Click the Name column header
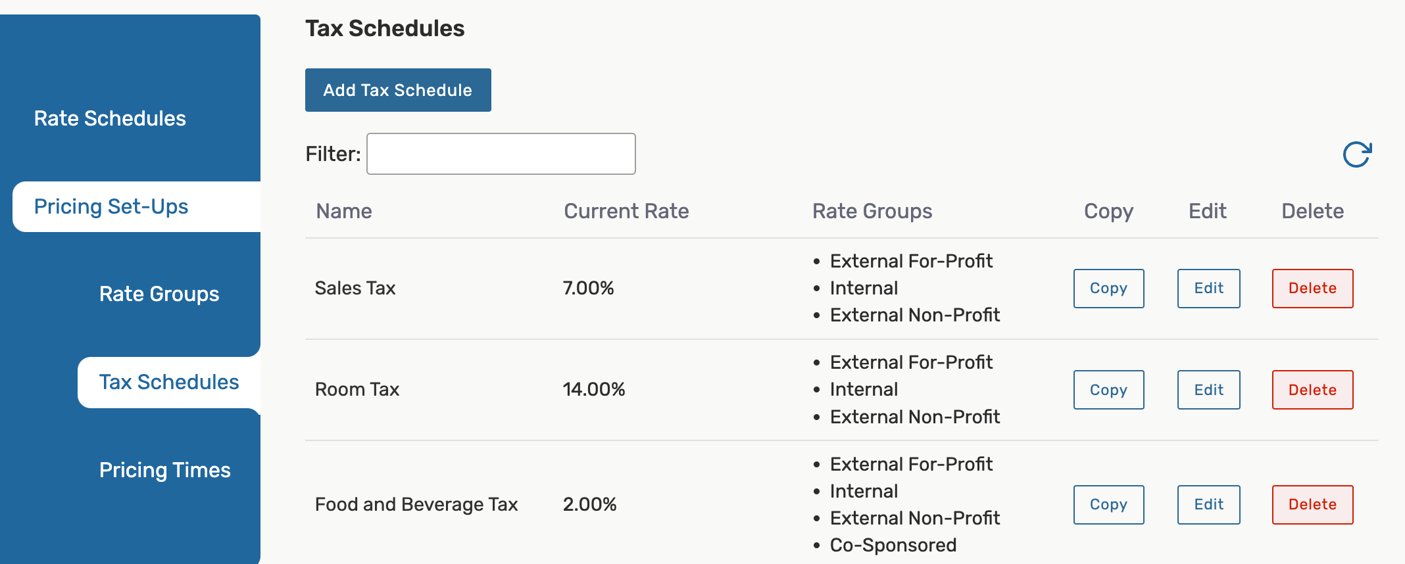This screenshot has width=1405, height=564. tap(344, 211)
